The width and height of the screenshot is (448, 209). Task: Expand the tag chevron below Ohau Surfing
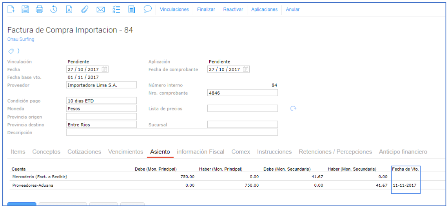tap(18, 51)
